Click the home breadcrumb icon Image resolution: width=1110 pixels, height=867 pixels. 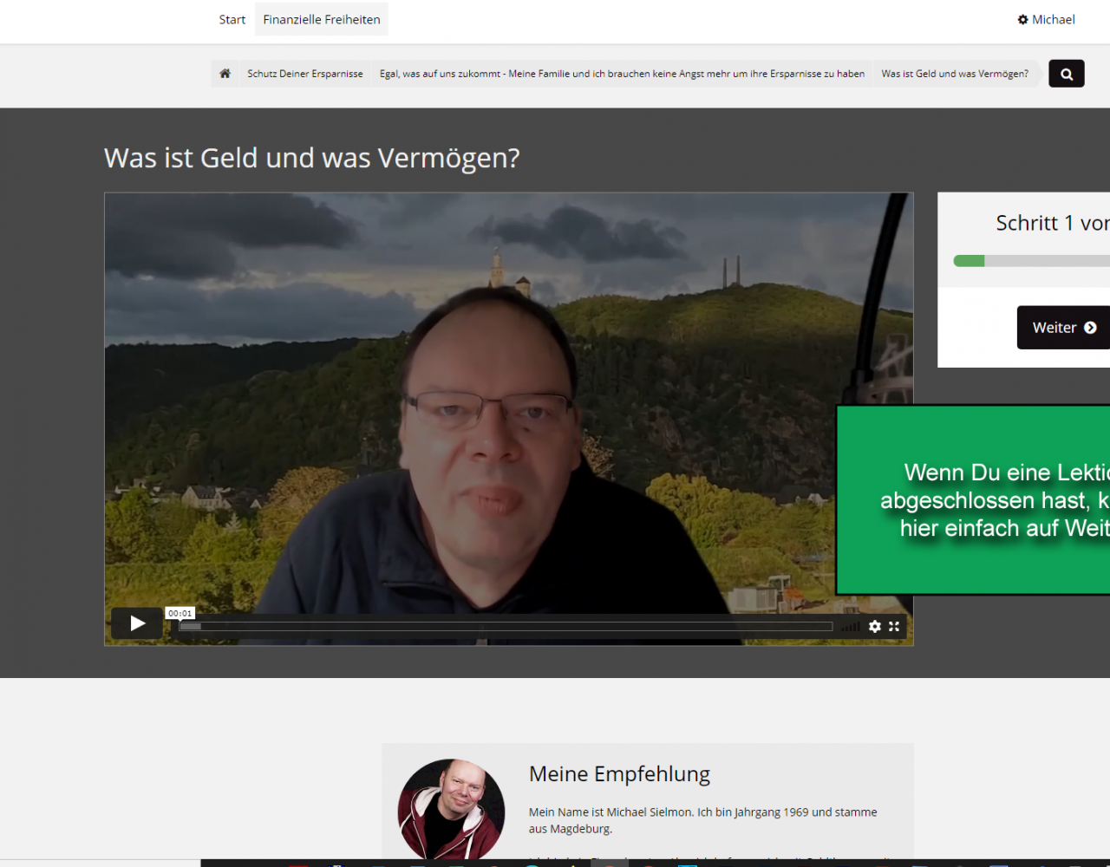click(225, 74)
